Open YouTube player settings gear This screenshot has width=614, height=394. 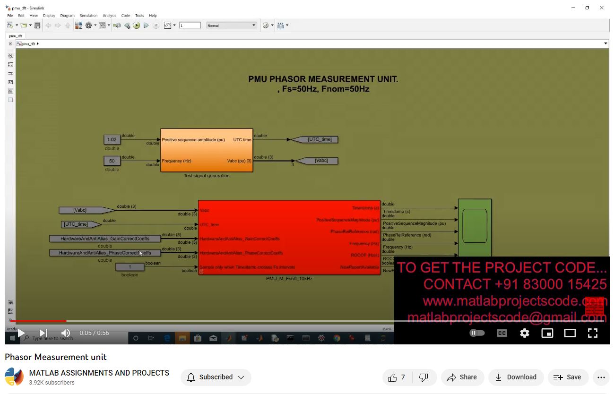(x=524, y=333)
